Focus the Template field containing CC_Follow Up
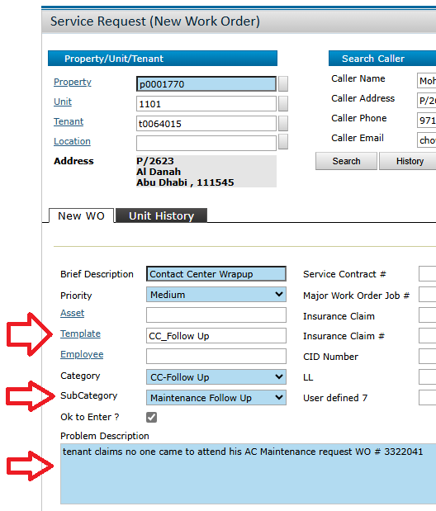436x511 pixels. (216, 336)
